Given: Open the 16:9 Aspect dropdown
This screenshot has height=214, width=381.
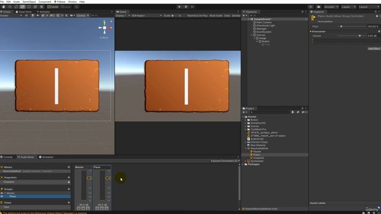Looking at the screenshot, I should 146,15.
